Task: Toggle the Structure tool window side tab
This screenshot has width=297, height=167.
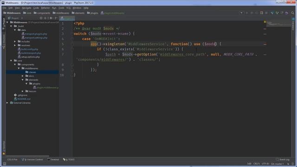Action: pyautogui.click(x=4, y=41)
